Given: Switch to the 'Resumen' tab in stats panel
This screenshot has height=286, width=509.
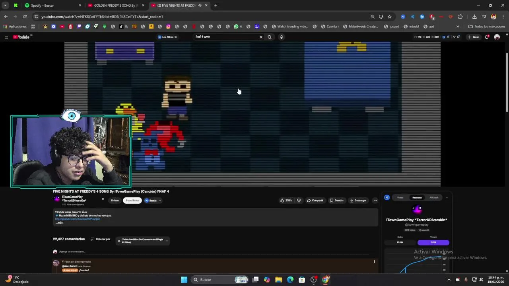Looking at the screenshot, I should pos(417,197).
